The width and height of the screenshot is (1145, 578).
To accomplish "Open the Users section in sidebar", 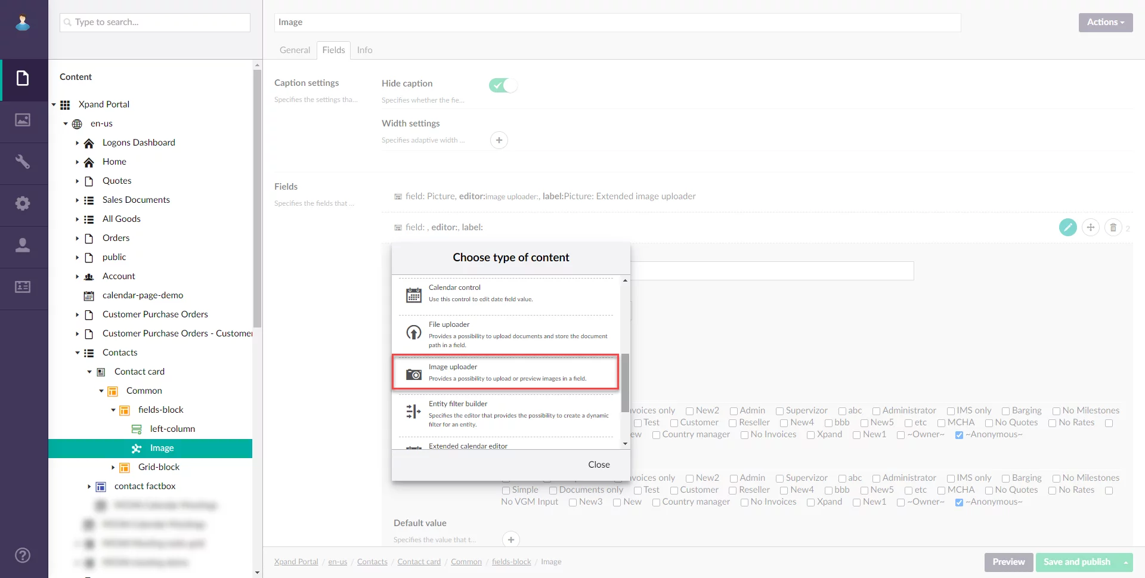I will click(23, 245).
